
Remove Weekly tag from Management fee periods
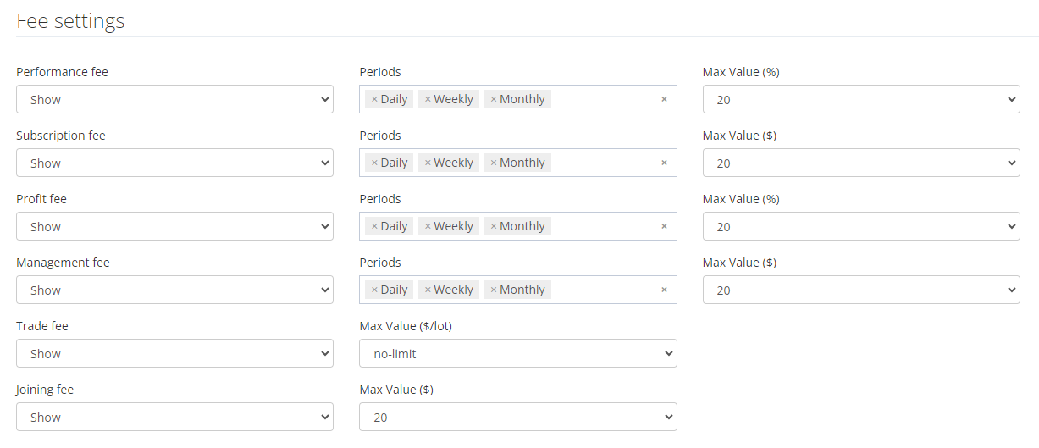428,290
